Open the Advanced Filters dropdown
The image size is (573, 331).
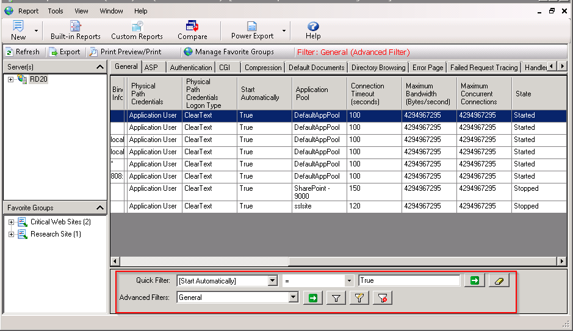[x=294, y=297]
